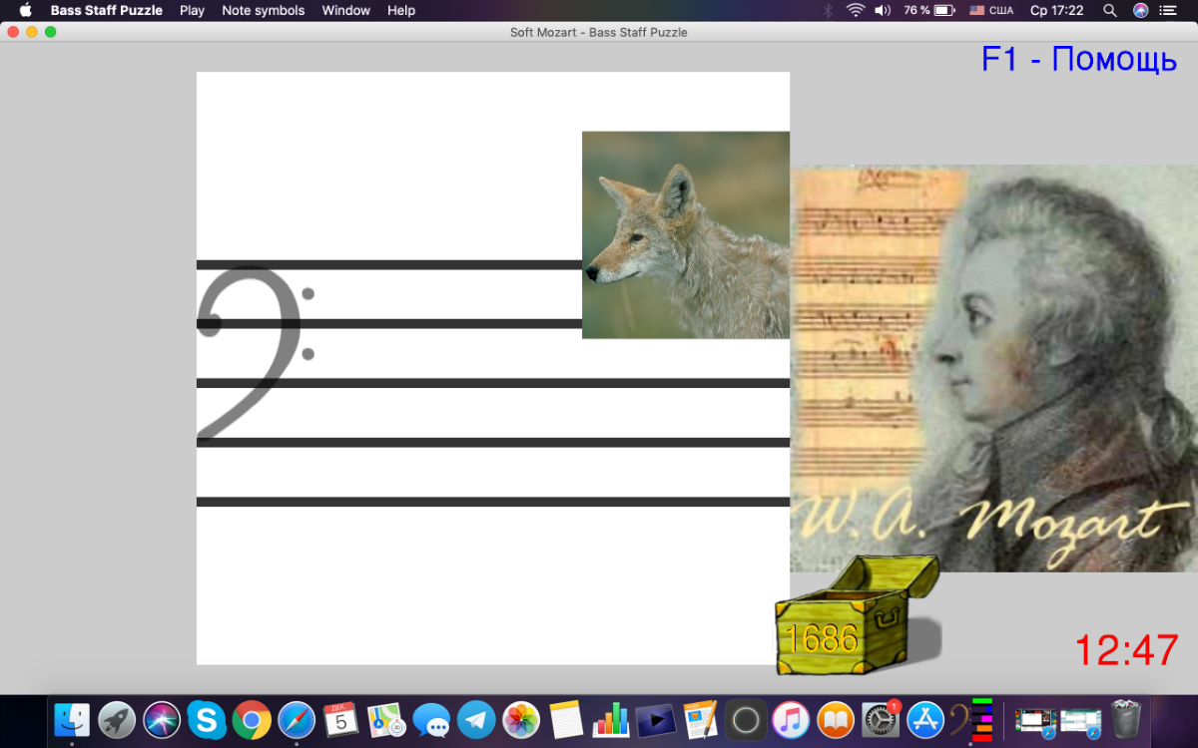This screenshot has height=748, width=1198.
Task: Open the Wi-Fi status menu
Action: pos(856,10)
